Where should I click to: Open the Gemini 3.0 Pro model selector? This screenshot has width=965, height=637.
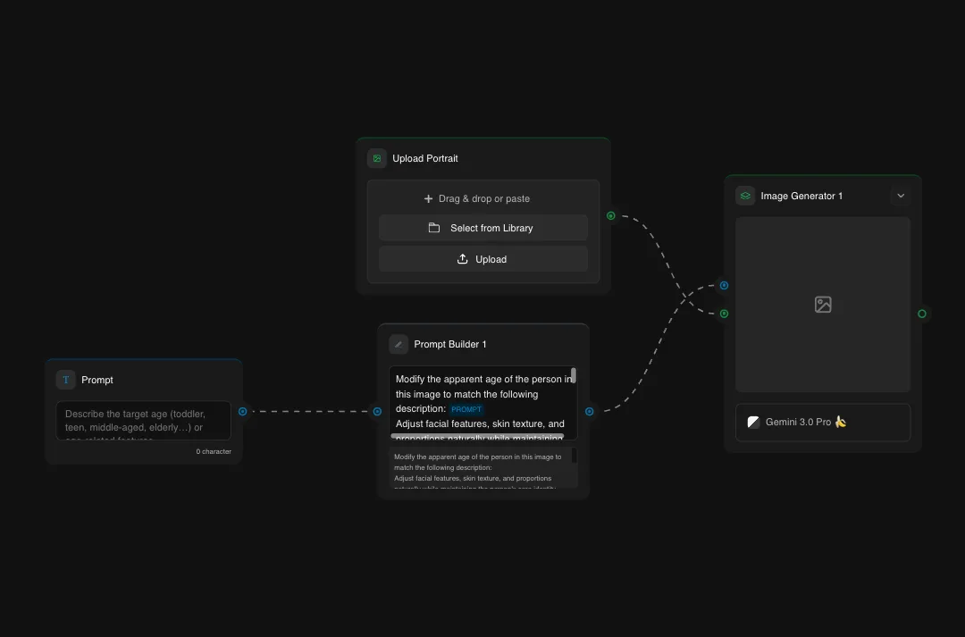pos(822,422)
